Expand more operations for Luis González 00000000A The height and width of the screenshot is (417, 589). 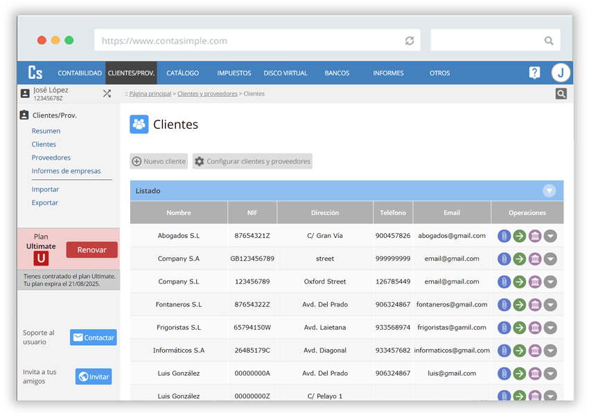(x=550, y=373)
